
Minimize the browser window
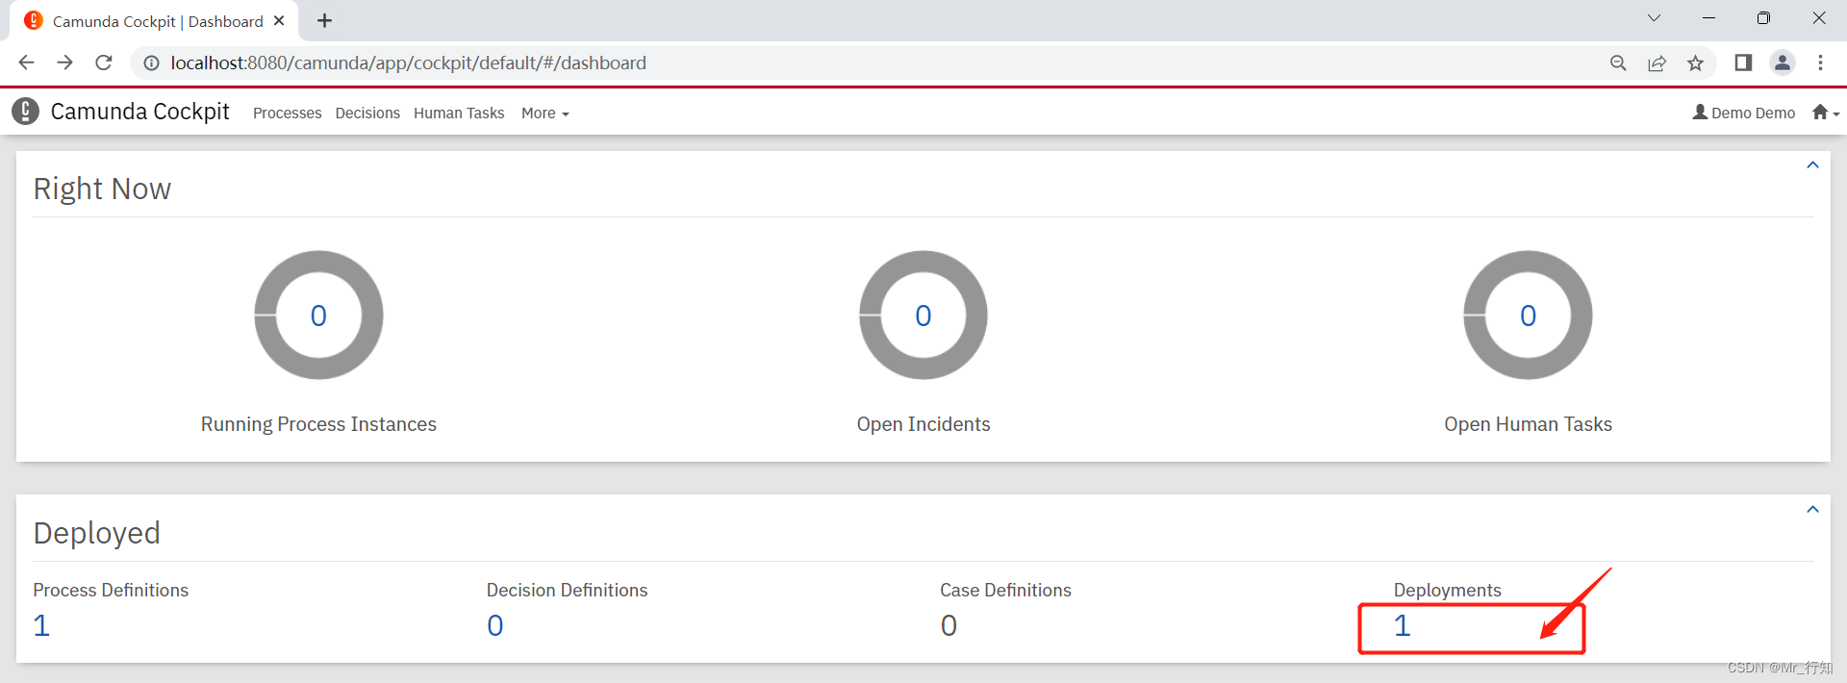[x=1708, y=18]
